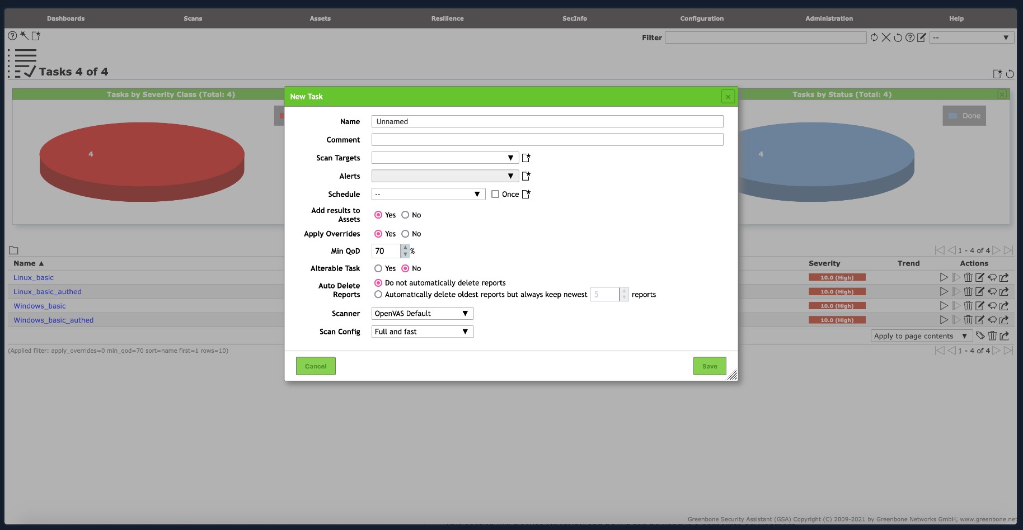
Task: Click the add dashboard display icon
Action: [997, 74]
